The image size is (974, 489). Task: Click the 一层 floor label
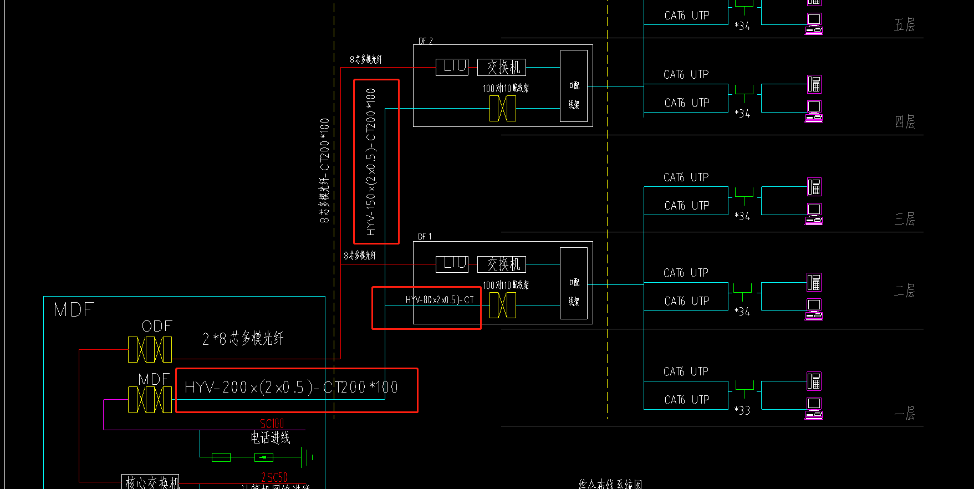(x=905, y=414)
